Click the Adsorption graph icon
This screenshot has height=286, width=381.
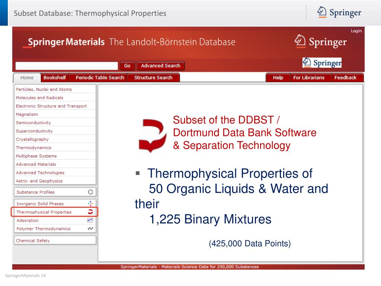tap(90, 220)
